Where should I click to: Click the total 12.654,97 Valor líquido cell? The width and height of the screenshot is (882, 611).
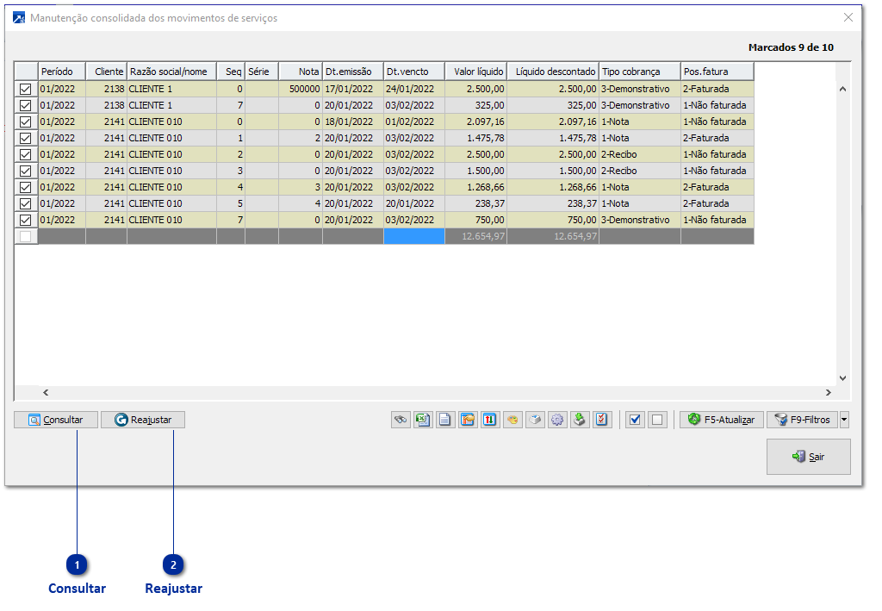point(476,236)
